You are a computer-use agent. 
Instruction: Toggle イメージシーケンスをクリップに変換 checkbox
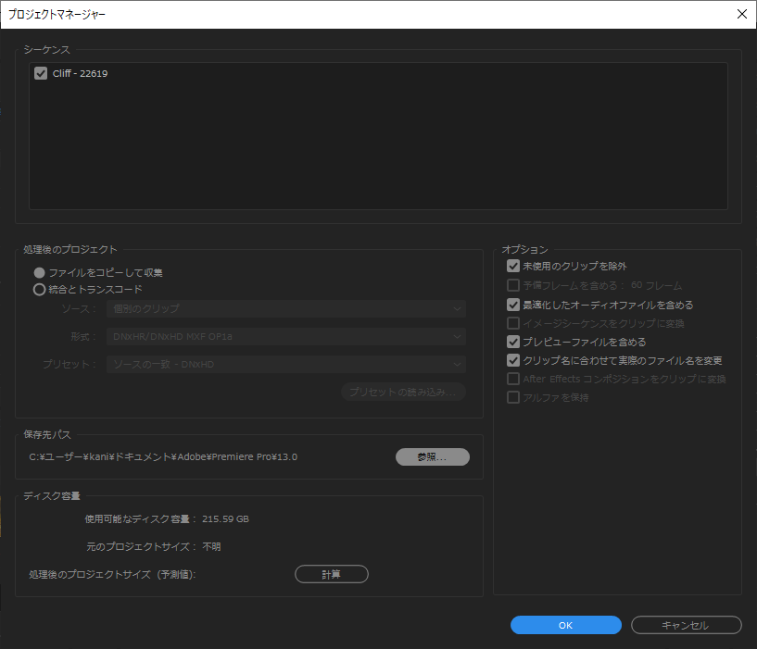513,323
